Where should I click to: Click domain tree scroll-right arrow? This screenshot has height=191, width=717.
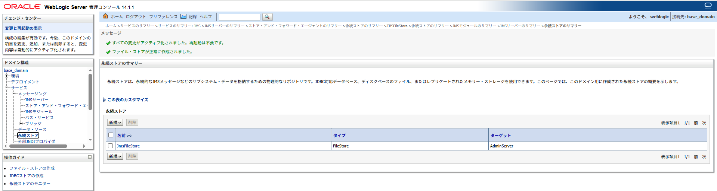pos(84,146)
